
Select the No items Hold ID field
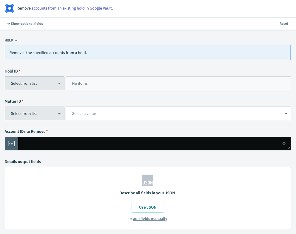click(178, 83)
